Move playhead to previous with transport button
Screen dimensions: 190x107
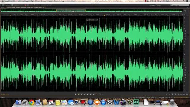pos(85,94)
